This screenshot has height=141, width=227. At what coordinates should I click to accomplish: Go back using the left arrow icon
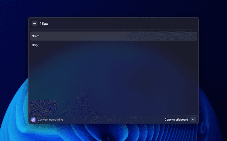click(x=35, y=24)
